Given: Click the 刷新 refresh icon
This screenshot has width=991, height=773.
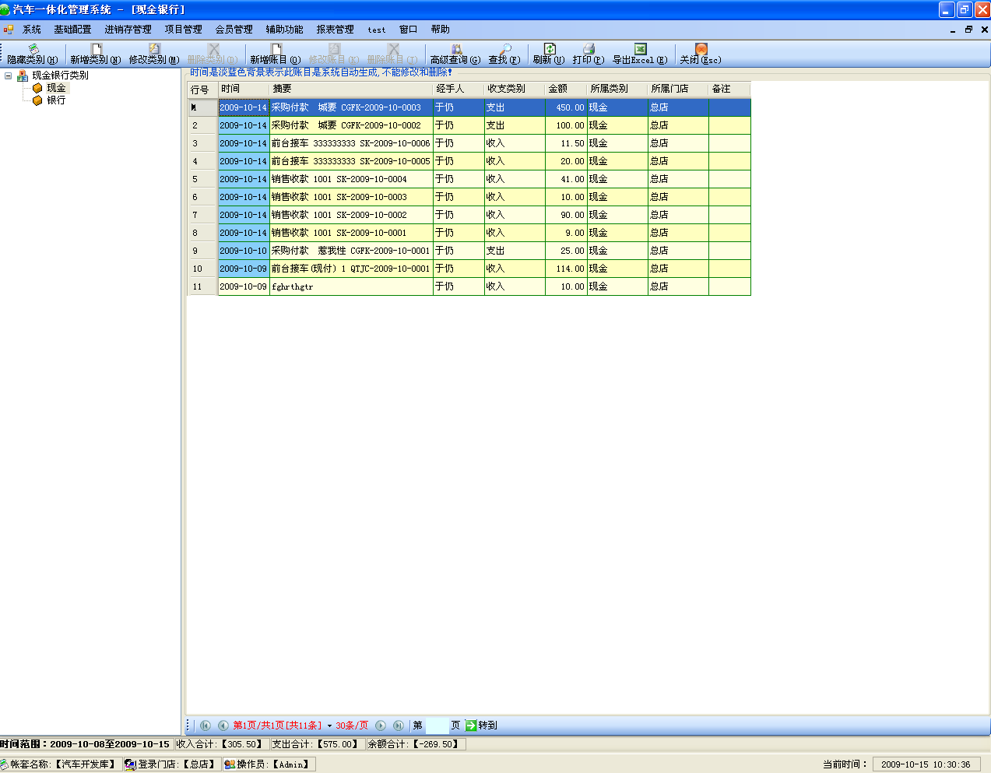Looking at the screenshot, I should coord(550,49).
